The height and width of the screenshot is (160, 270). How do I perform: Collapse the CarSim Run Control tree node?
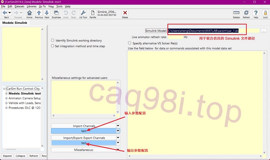(x=4, y=89)
